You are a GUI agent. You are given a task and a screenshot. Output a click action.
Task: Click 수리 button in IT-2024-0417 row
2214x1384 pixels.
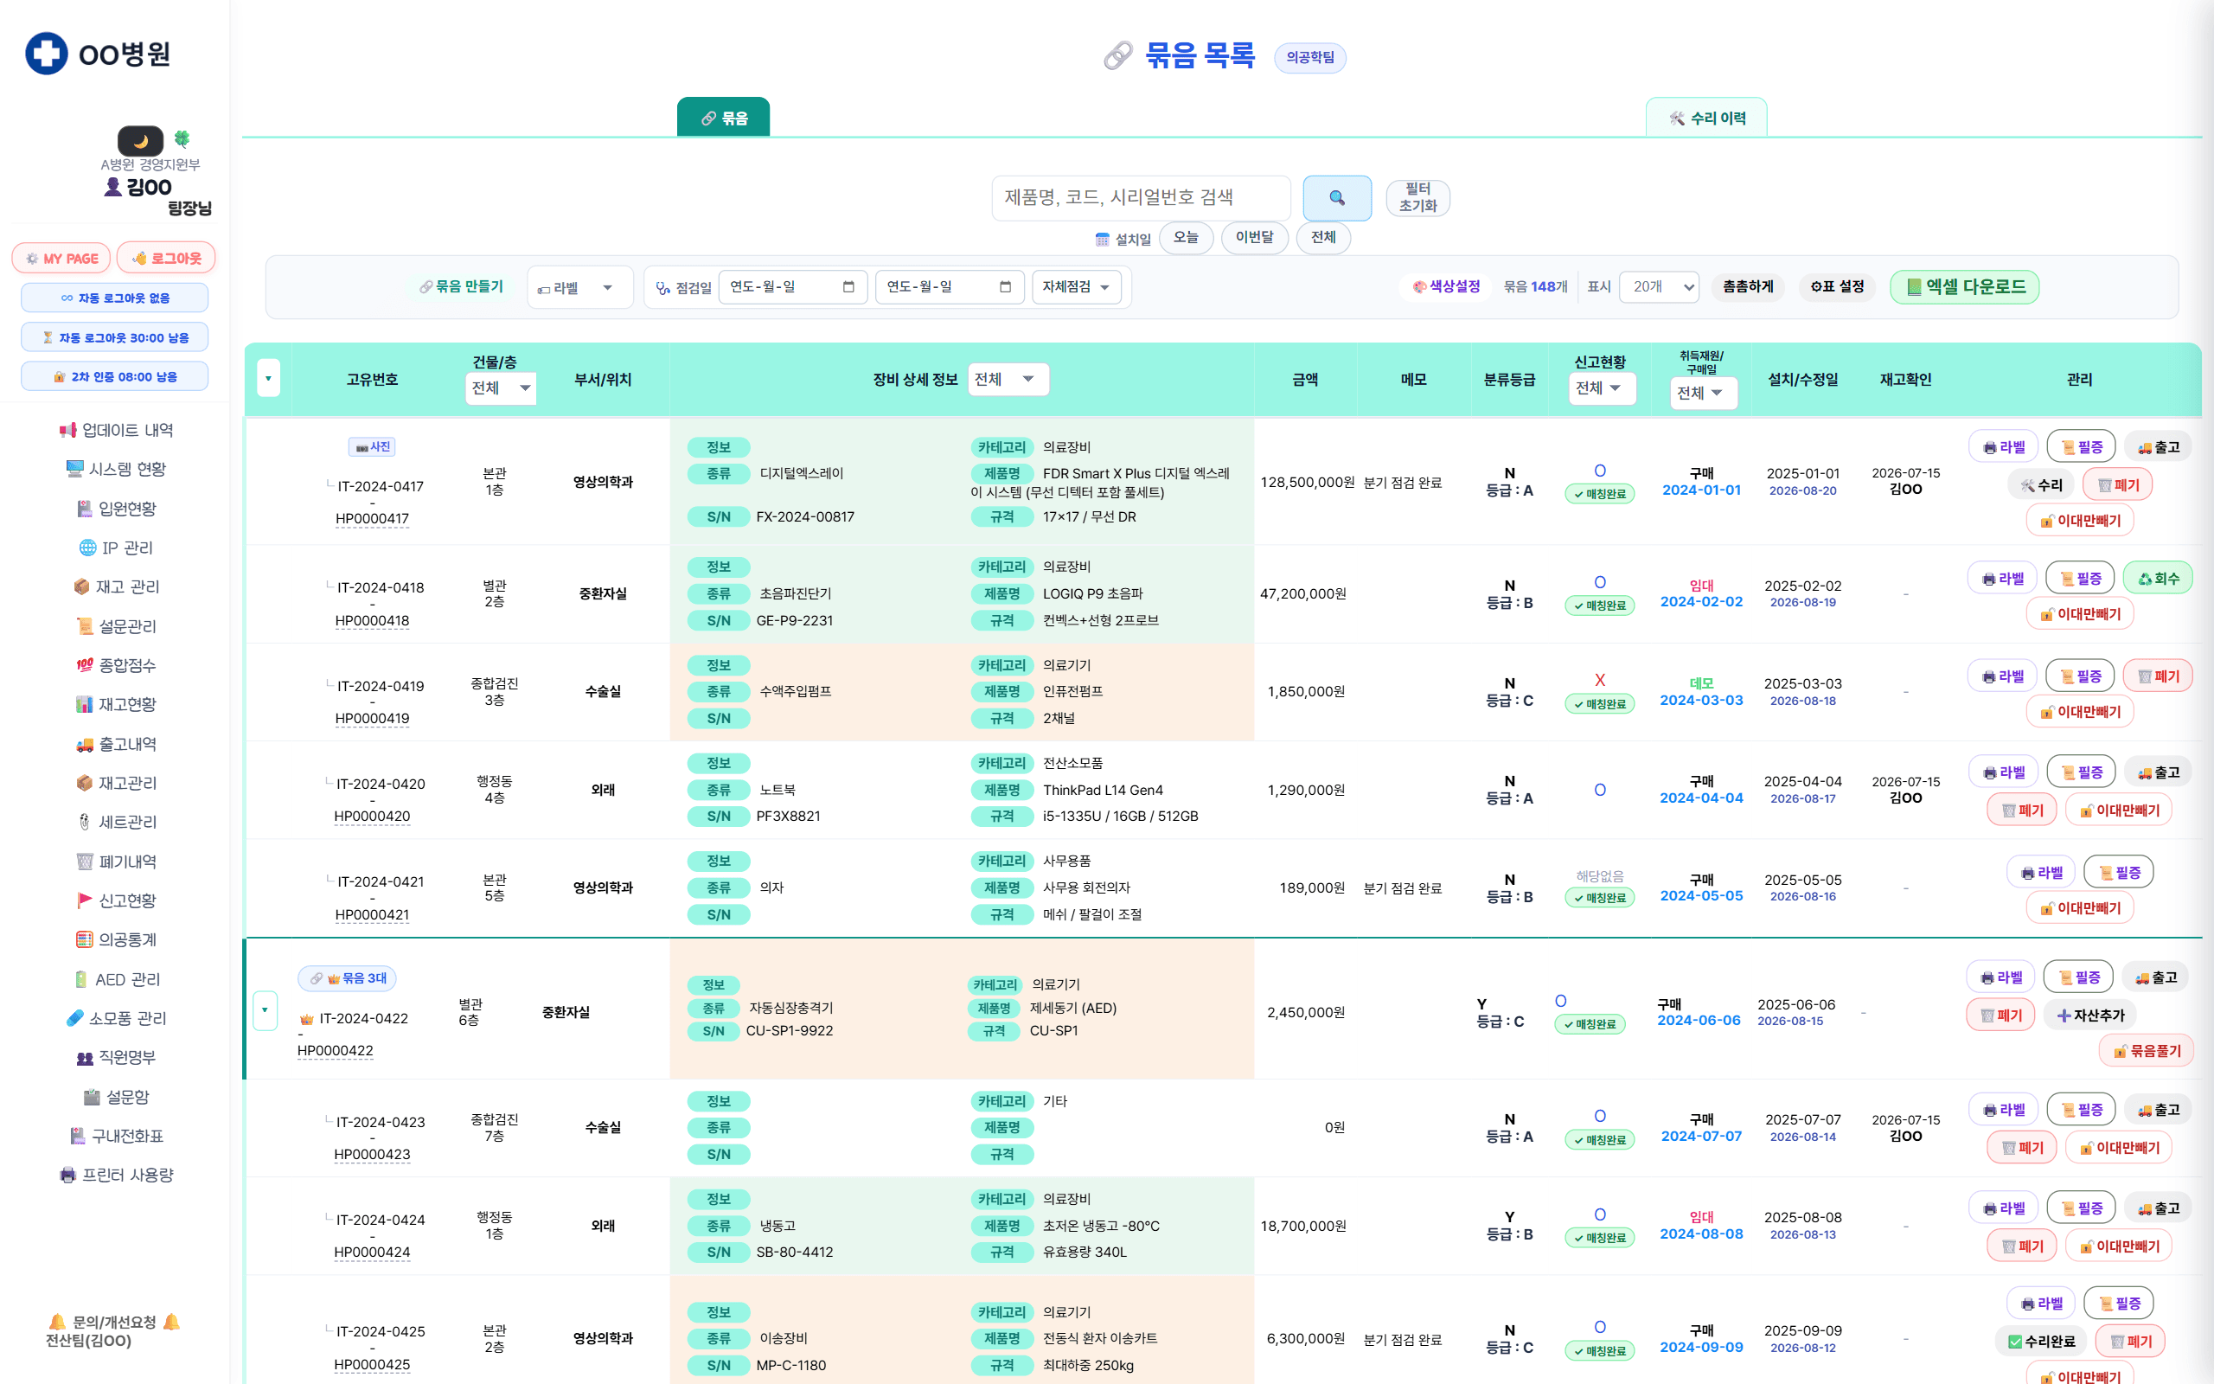[x=2042, y=485]
